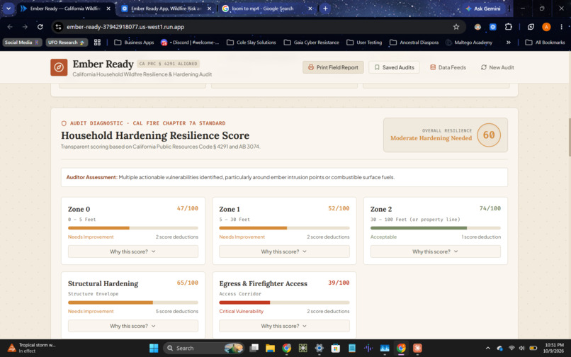Viewport: 571px width, 357px height.
Task: Show more bookmarks with the double chevron
Action: 509,42
